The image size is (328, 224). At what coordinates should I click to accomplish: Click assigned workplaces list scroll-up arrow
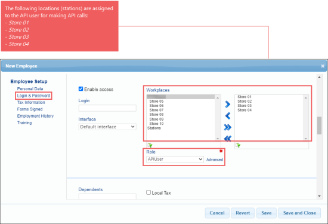[305, 98]
